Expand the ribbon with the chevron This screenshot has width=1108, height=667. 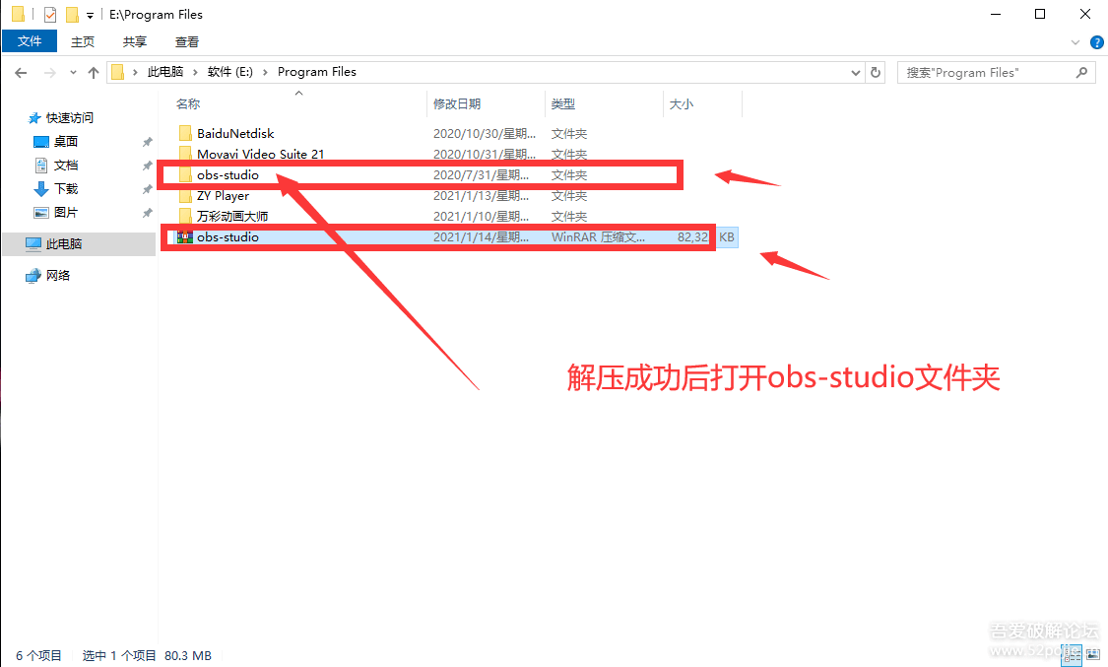point(1075,42)
